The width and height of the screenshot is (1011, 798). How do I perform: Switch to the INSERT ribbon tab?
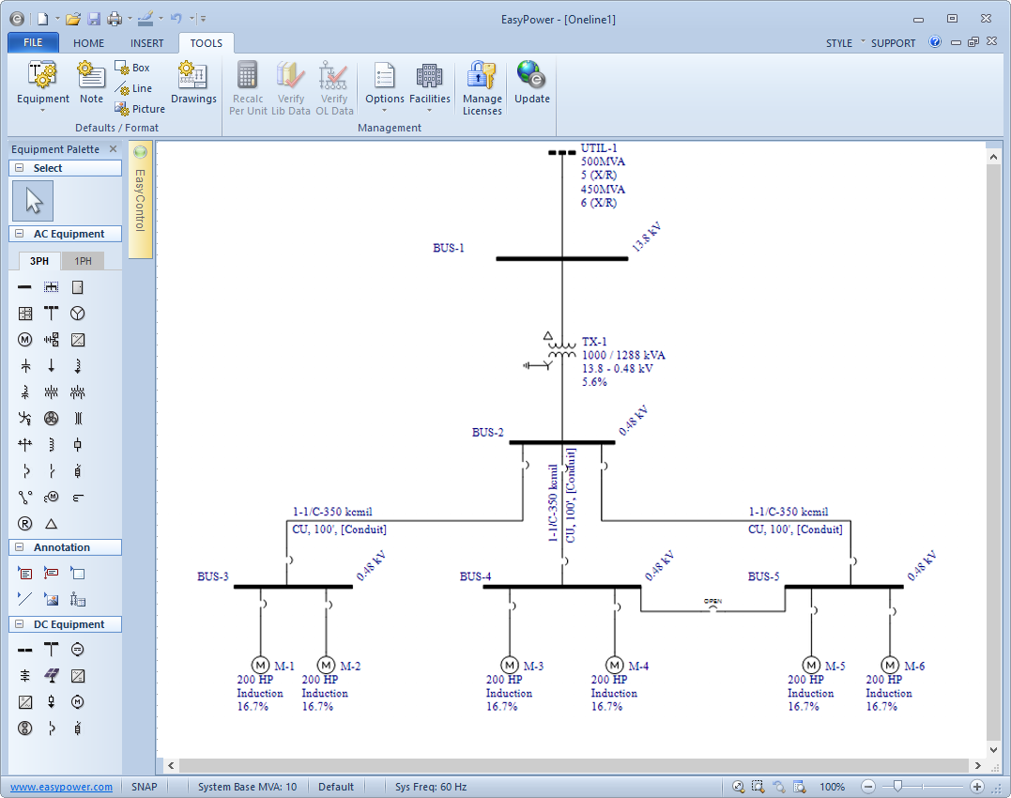(x=146, y=43)
